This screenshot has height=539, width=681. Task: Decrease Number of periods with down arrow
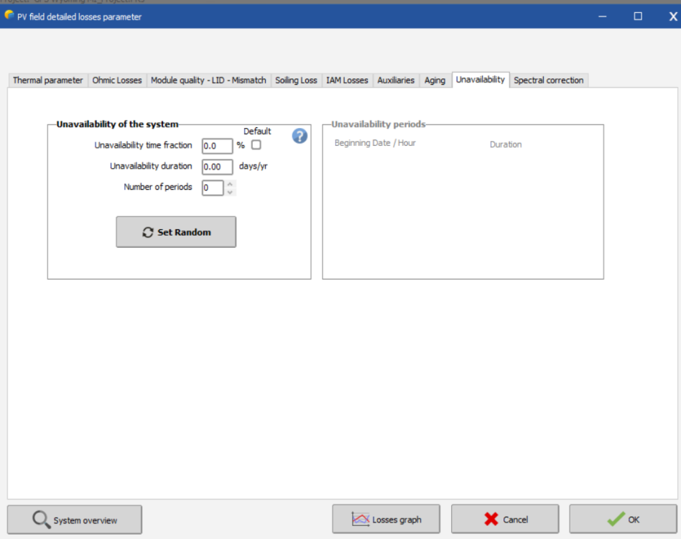click(x=230, y=192)
